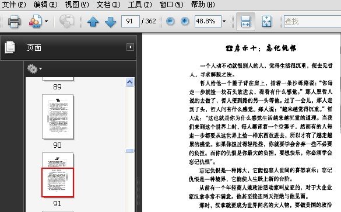
Task: Go to next page with down arrow
Action: (111, 22)
